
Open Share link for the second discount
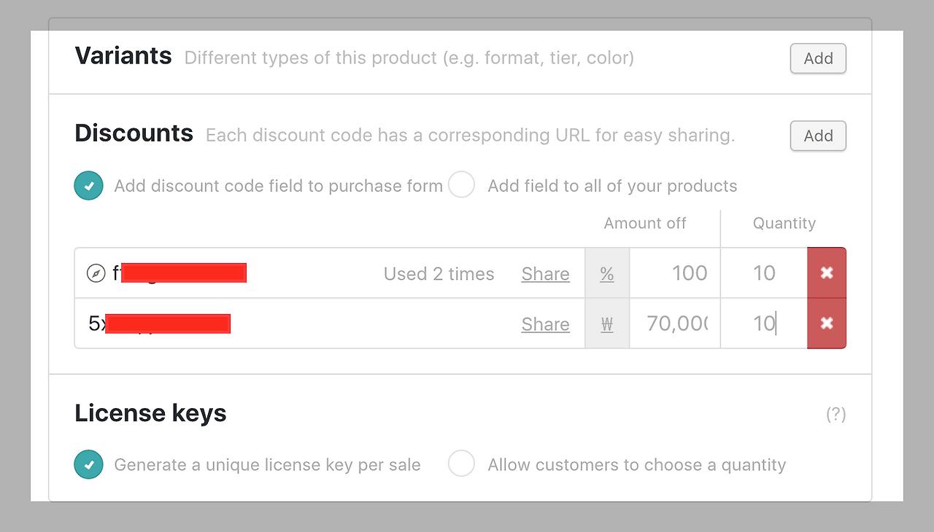(545, 324)
